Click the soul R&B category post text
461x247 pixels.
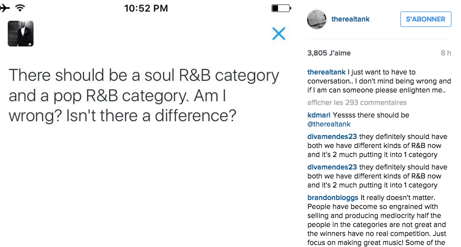pyautogui.click(x=144, y=95)
